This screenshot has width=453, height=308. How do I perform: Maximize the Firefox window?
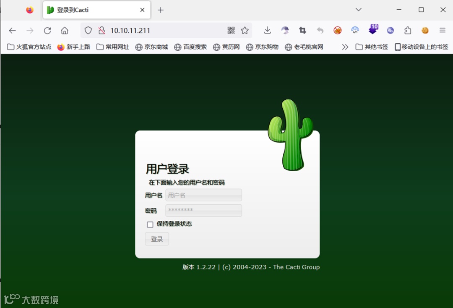421,10
